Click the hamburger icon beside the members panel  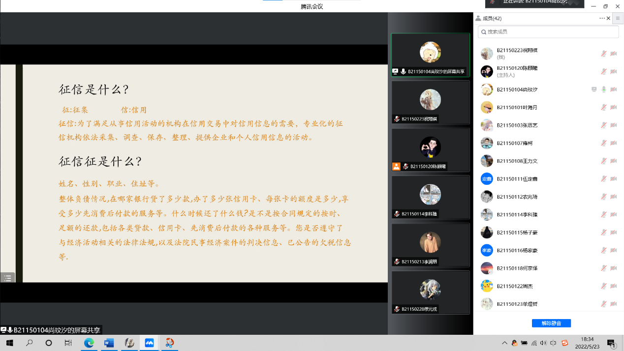point(618,18)
